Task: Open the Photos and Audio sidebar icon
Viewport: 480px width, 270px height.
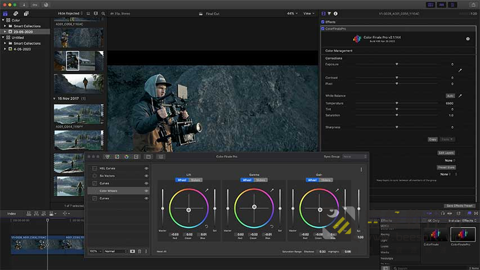Action: coord(16,13)
